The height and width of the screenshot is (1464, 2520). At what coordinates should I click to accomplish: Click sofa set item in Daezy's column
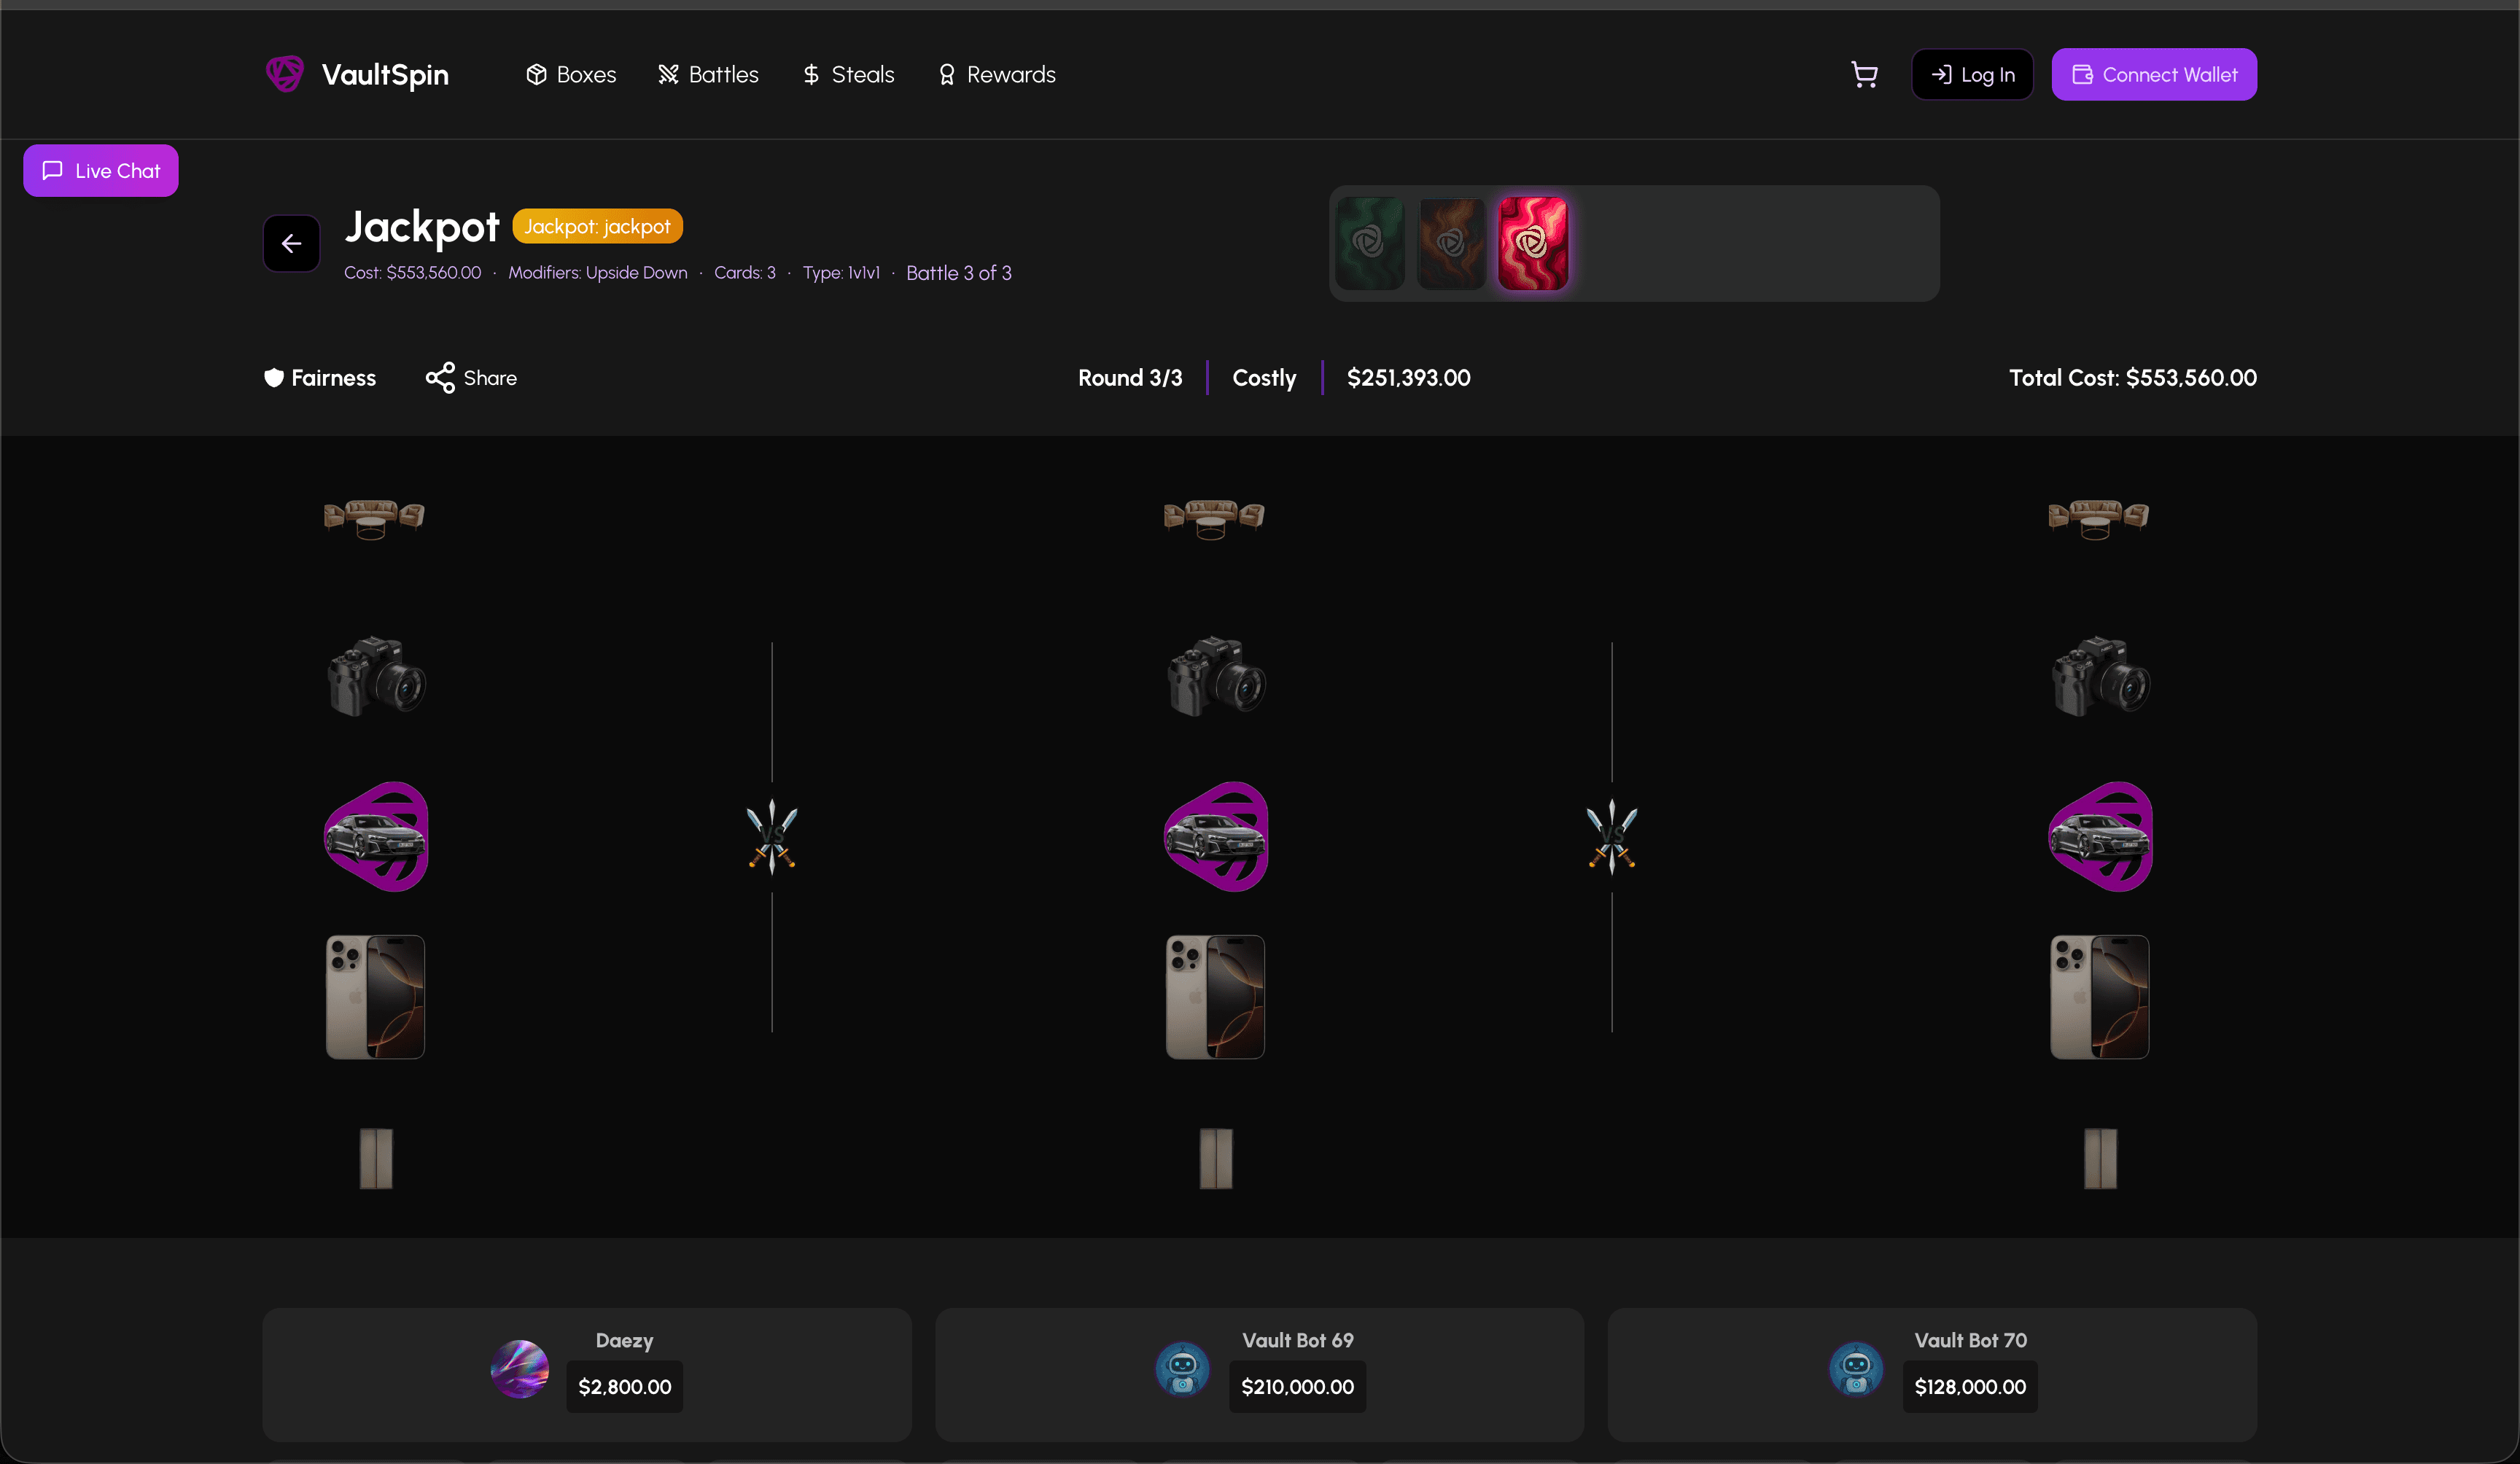coord(375,519)
